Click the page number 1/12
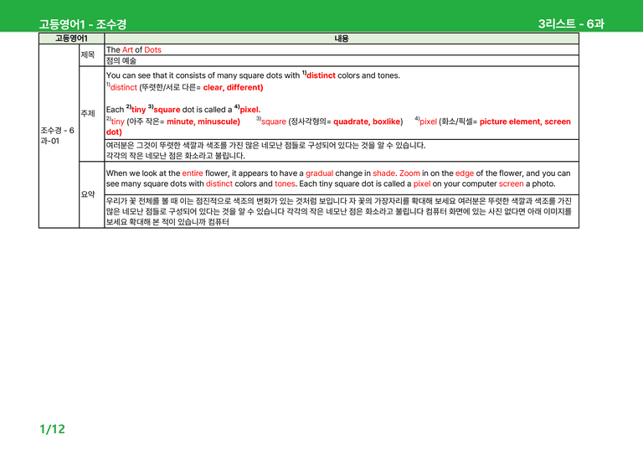Viewport: 643px width, 455px height. point(52,429)
